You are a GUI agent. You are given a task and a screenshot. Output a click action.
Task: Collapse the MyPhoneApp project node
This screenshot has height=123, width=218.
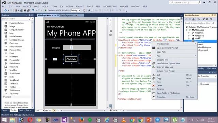(x=186, y=30)
